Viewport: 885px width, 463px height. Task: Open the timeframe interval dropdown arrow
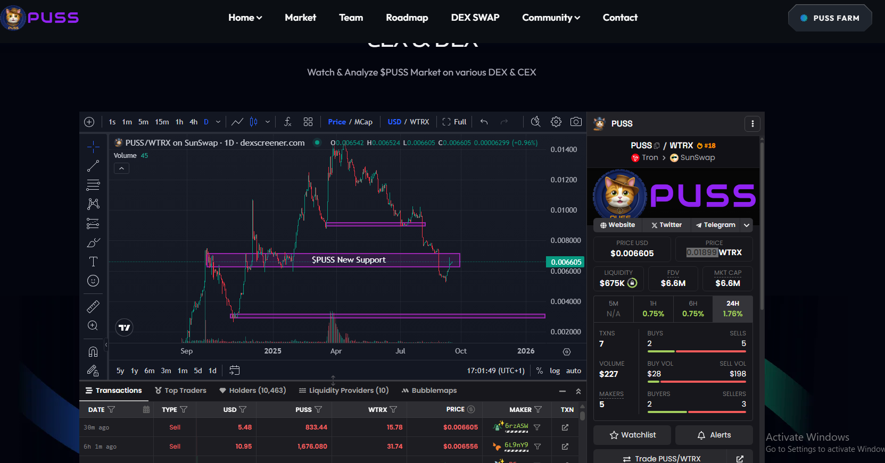(x=218, y=122)
